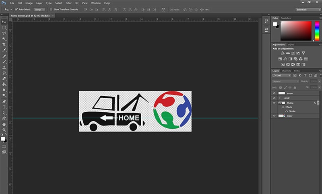Image resolution: width=322 pixels, height=194 pixels.
Task: Open the Fill slider dropdown arrow
Action: coord(320,87)
